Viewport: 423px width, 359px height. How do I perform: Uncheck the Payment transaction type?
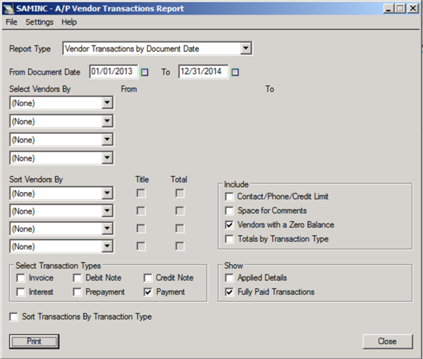147,292
